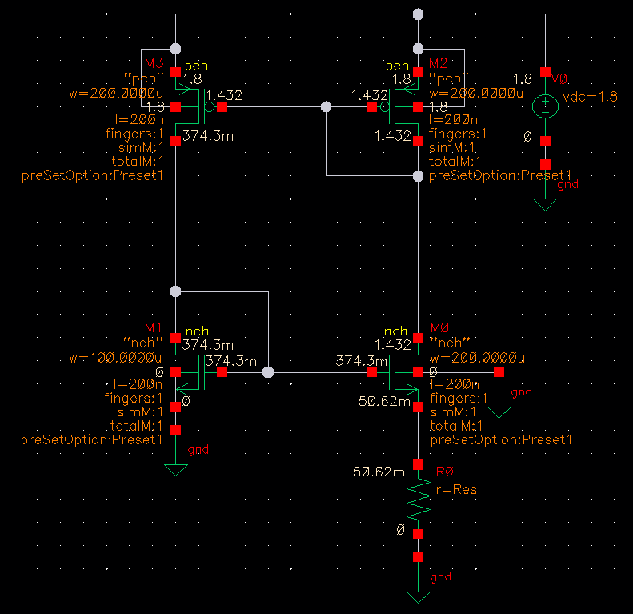Screen dimensions: 633x614
Task: Select the ground symbol below resistor R0
Action: 417,596
